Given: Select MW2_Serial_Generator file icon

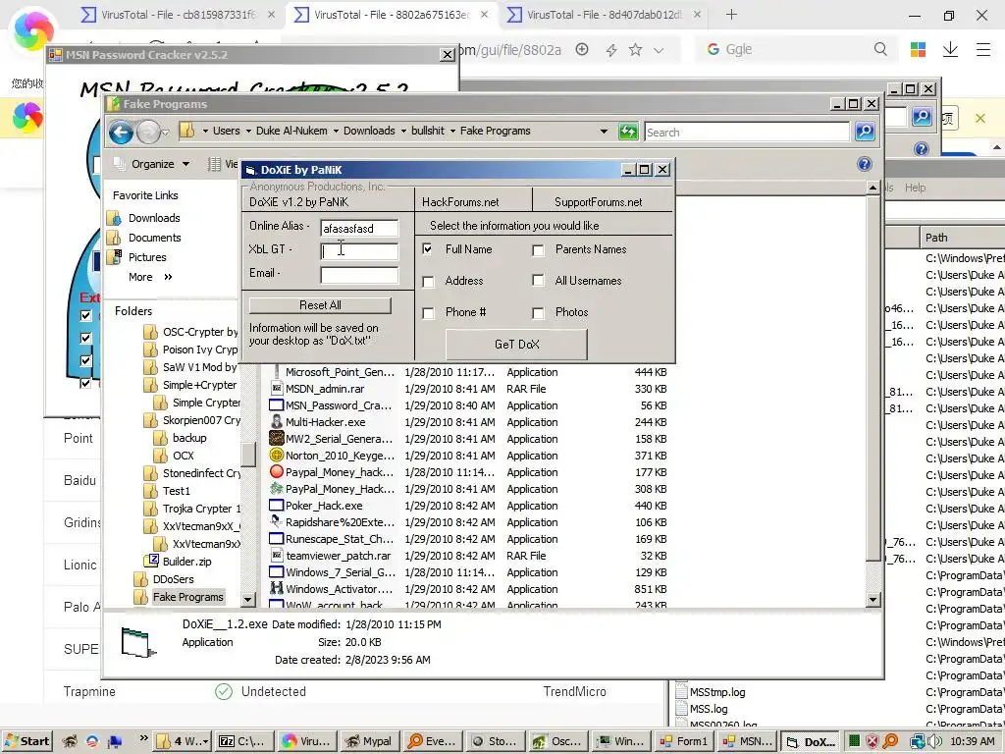Looking at the screenshot, I should 276,439.
